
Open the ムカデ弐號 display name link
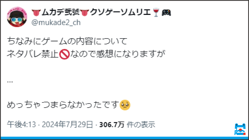(61, 12)
